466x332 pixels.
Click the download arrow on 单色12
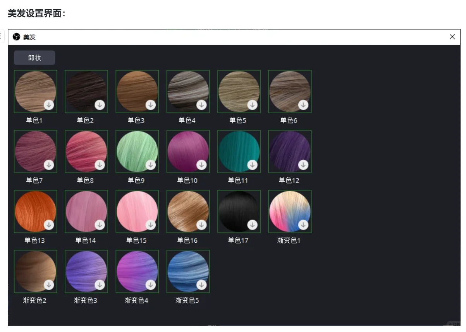point(303,165)
